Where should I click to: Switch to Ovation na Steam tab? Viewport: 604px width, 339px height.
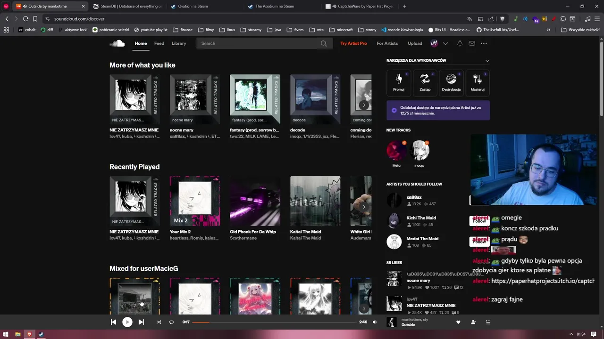click(x=206, y=6)
